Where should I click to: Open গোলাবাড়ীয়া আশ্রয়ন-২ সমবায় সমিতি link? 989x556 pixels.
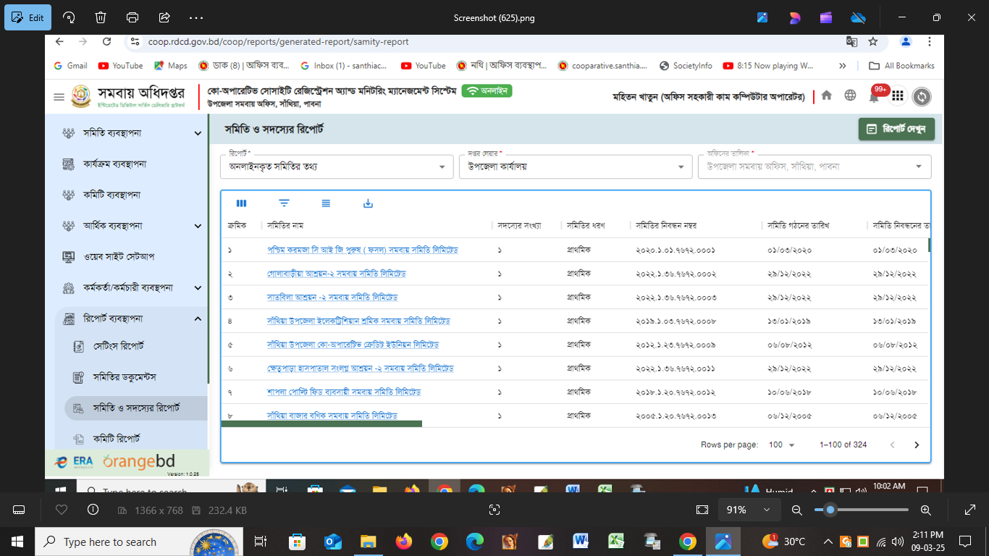(x=336, y=274)
